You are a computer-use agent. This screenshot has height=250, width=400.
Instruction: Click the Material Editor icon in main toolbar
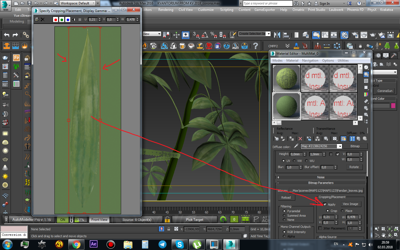click(344, 35)
